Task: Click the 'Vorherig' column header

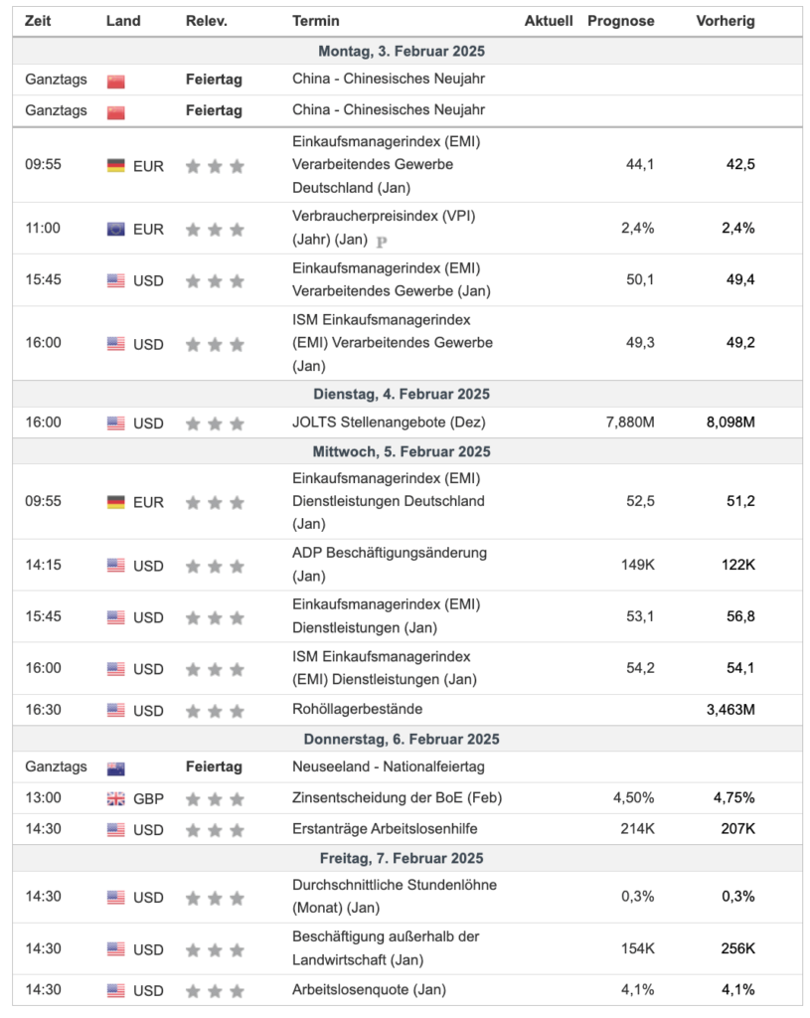Action: coord(725,21)
